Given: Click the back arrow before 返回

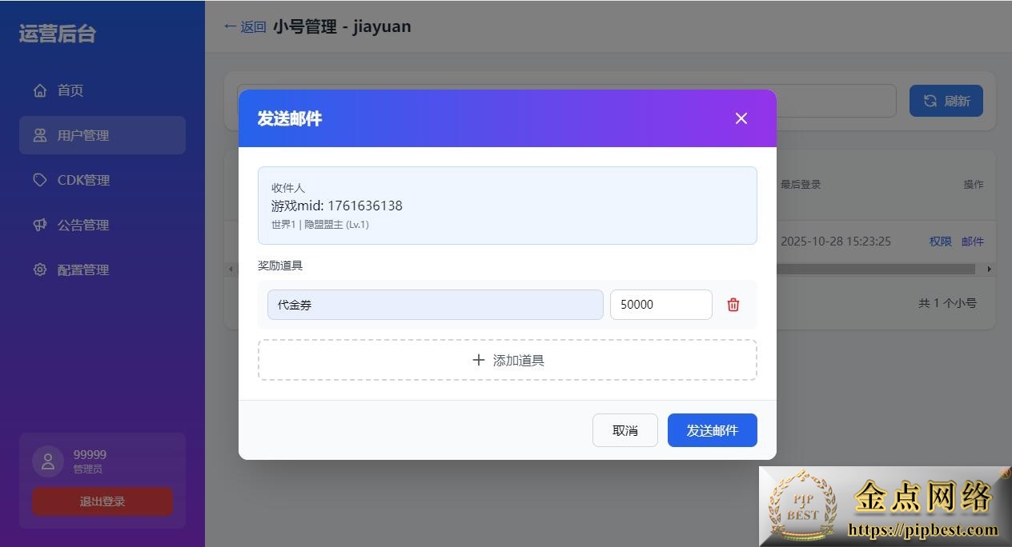Looking at the screenshot, I should (230, 26).
